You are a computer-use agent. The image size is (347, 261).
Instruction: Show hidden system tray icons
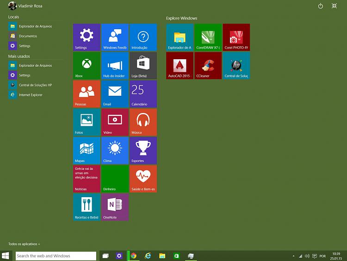[293, 256]
